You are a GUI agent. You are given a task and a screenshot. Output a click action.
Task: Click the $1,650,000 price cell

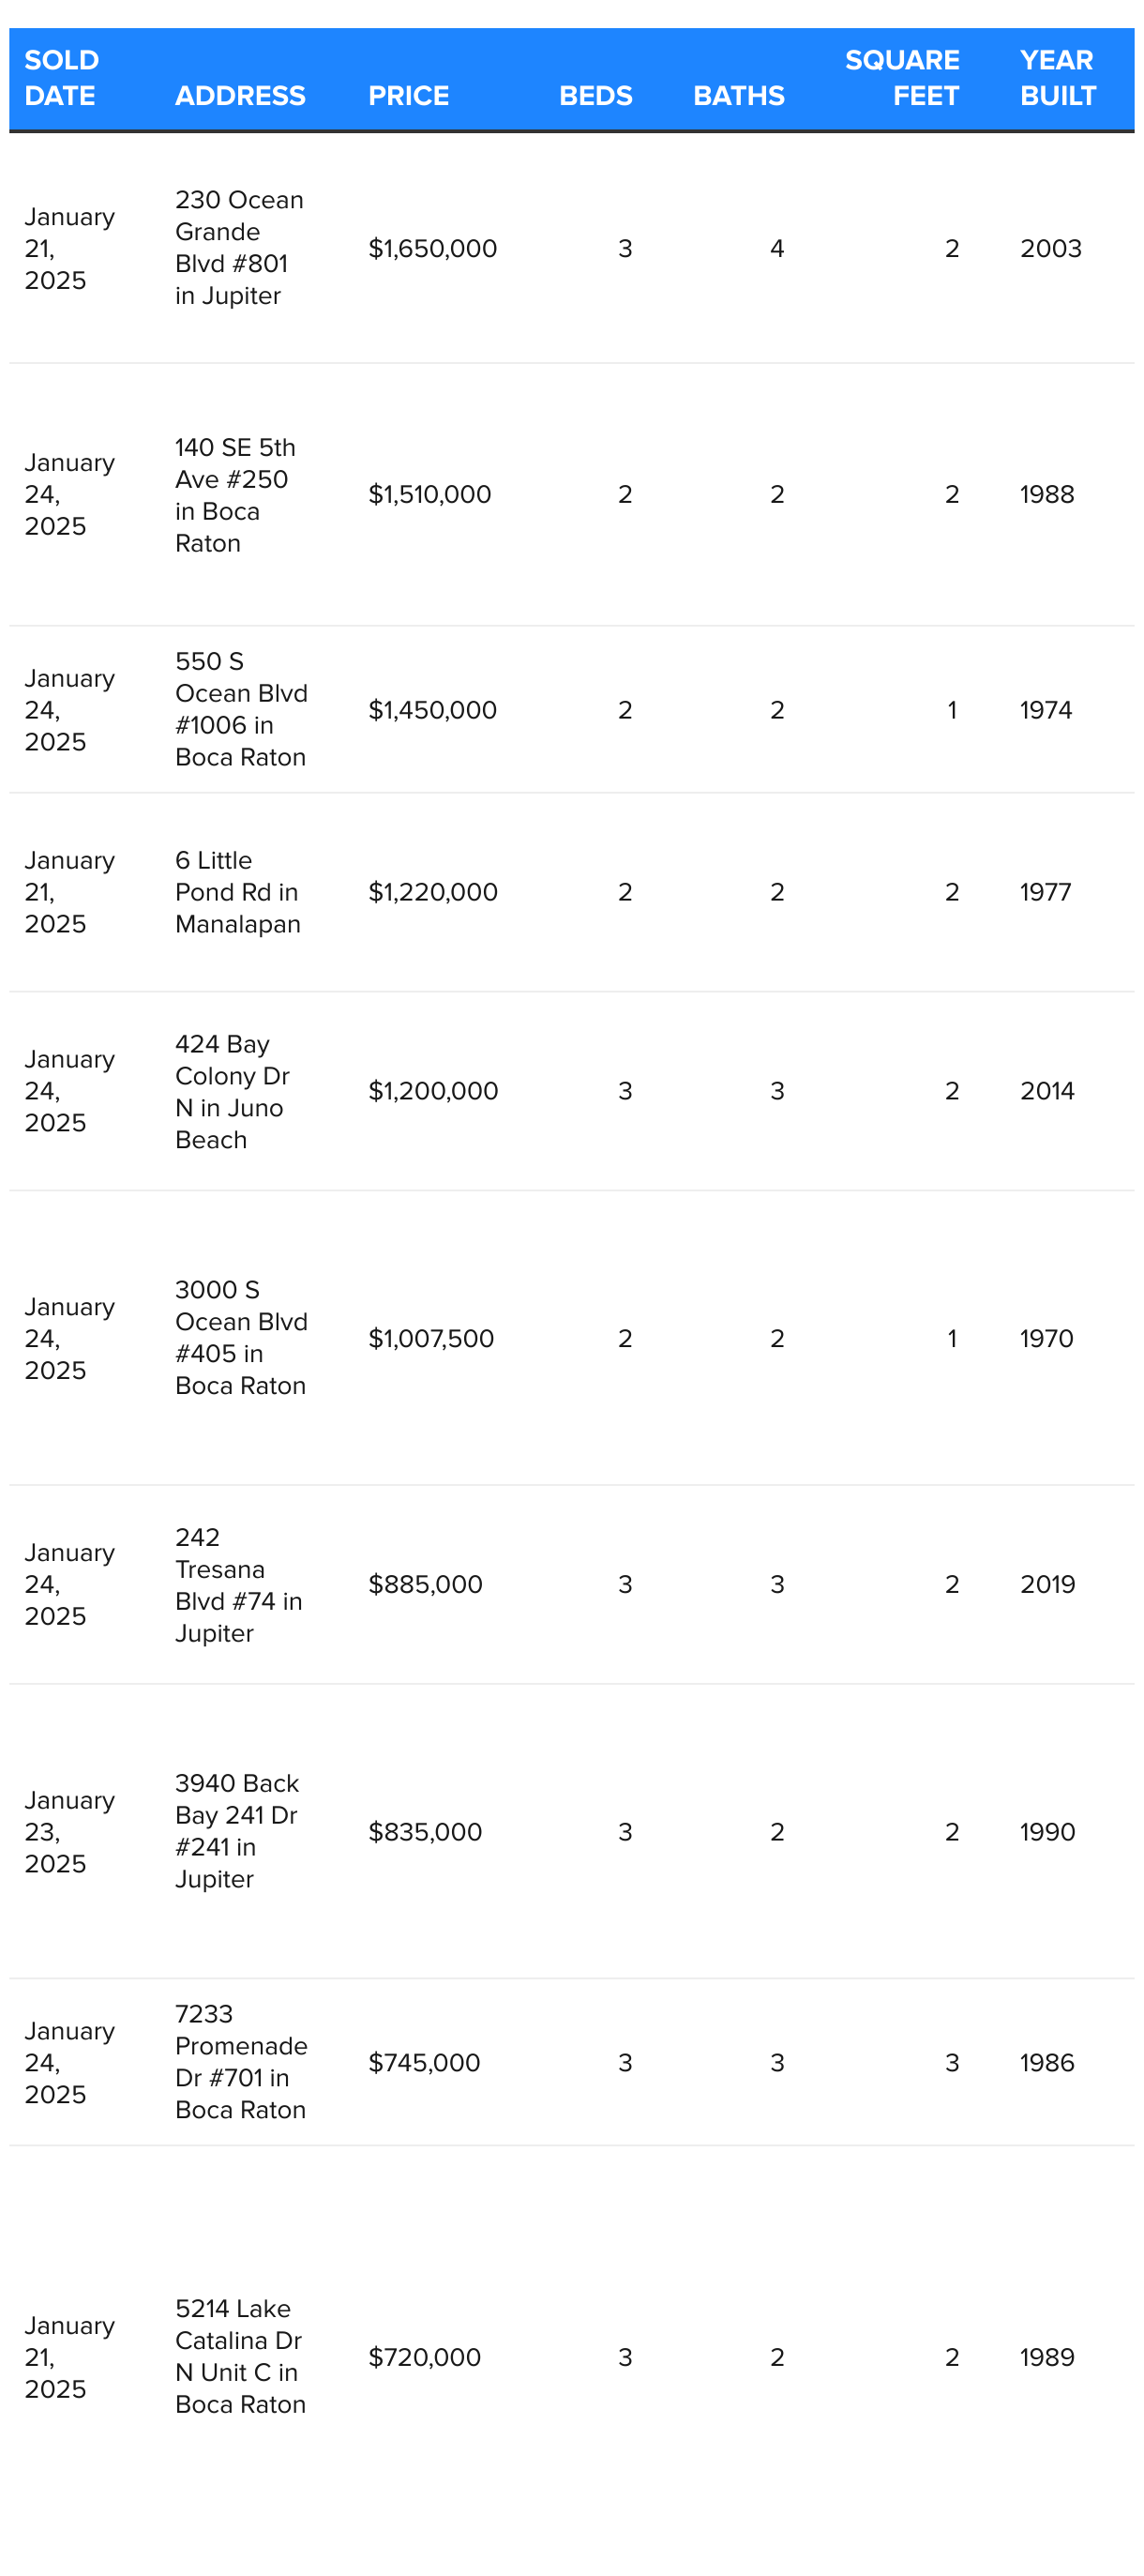click(432, 249)
